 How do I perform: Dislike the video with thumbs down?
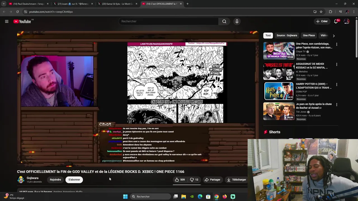click(x=194, y=180)
